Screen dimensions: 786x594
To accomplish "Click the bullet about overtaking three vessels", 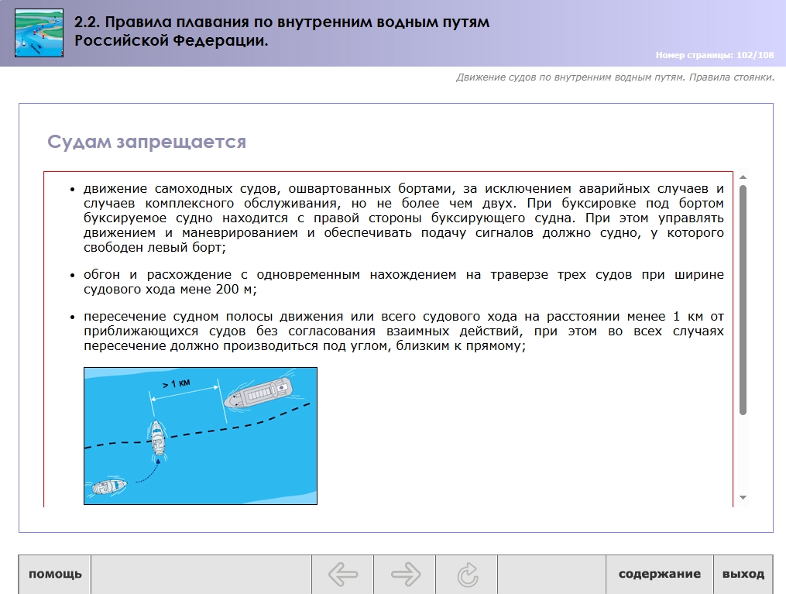I will [403, 282].
